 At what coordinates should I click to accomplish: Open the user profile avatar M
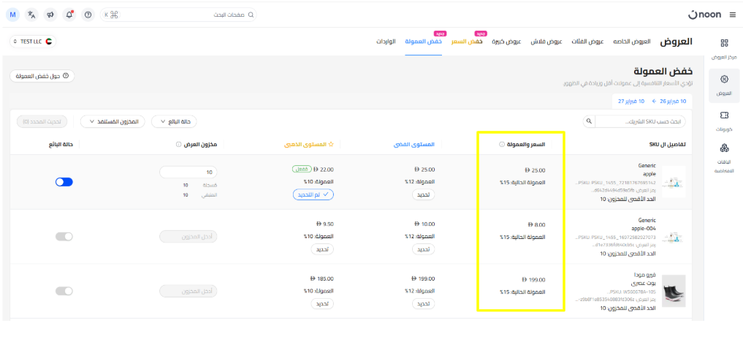tap(13, 15)
